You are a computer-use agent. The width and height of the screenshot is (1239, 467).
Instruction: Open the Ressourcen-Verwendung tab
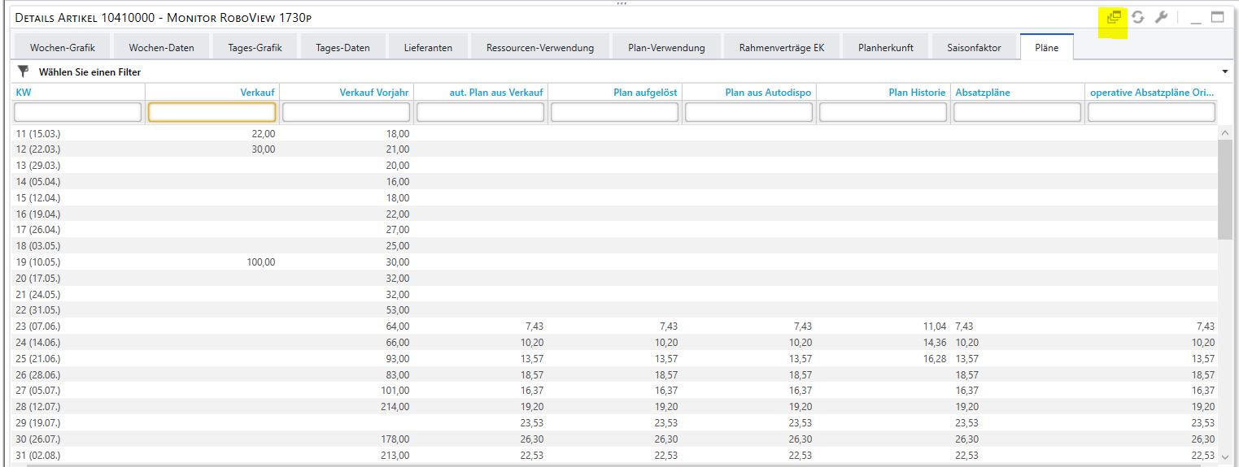(540, 48)
